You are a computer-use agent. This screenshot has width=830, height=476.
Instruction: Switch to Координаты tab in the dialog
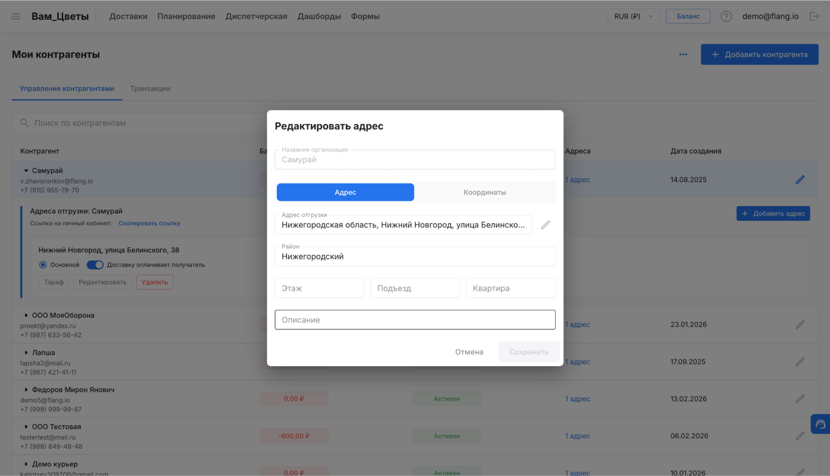(x=485, y=192)
